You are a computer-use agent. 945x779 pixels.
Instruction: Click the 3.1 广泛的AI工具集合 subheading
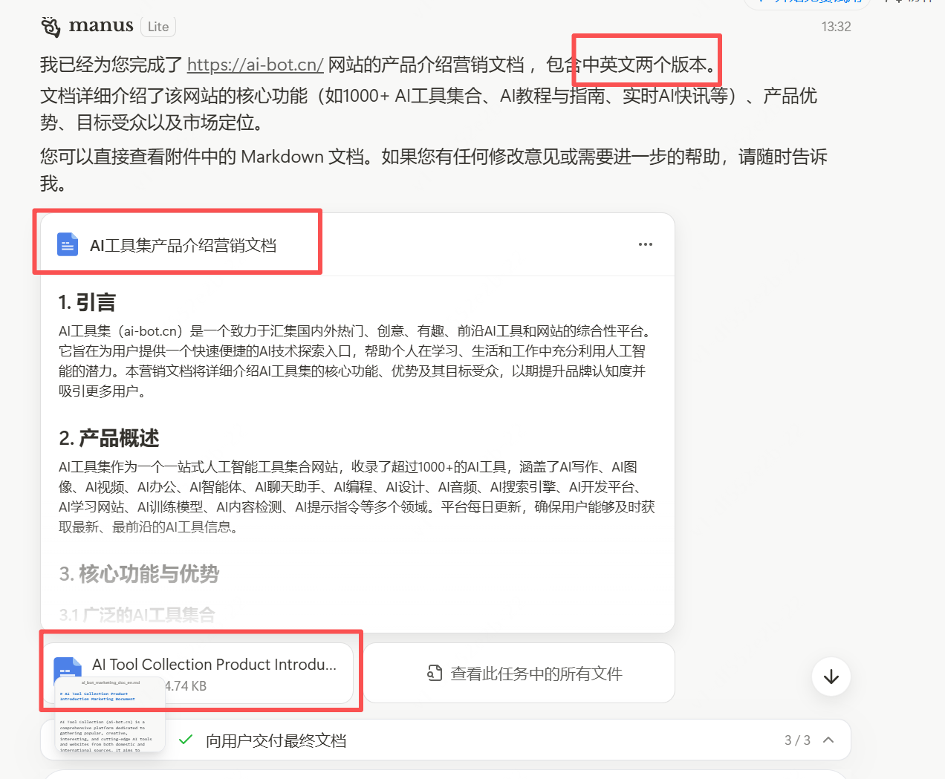(137, 614)
